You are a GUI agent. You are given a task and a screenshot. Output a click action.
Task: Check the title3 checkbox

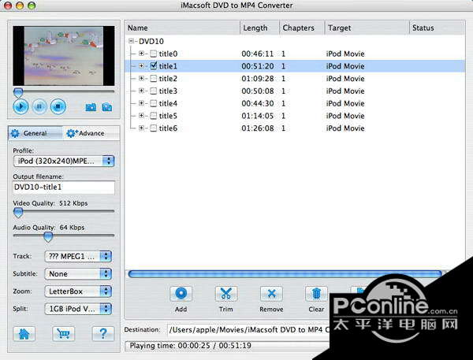(154, 91)
